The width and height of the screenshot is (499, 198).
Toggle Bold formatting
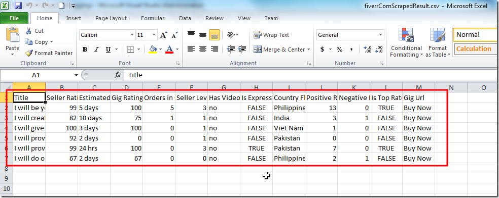(85, 49)
